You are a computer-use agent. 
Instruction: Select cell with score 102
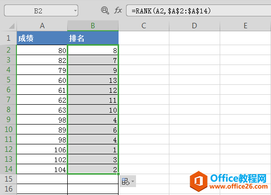pos(42,159)
